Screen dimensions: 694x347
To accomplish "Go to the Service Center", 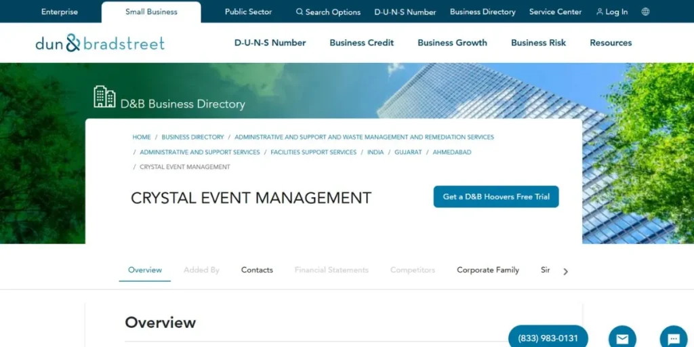I will [556, 12].
